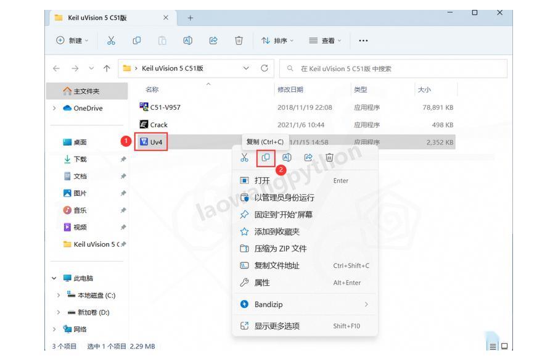Choose 属性 in the context menu

pyautogui.click(x=305, y=283)
